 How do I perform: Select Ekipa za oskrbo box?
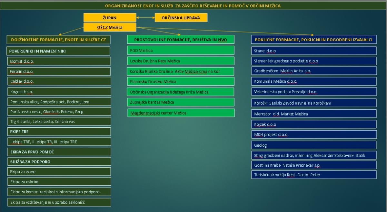click(x=59, y=182)
